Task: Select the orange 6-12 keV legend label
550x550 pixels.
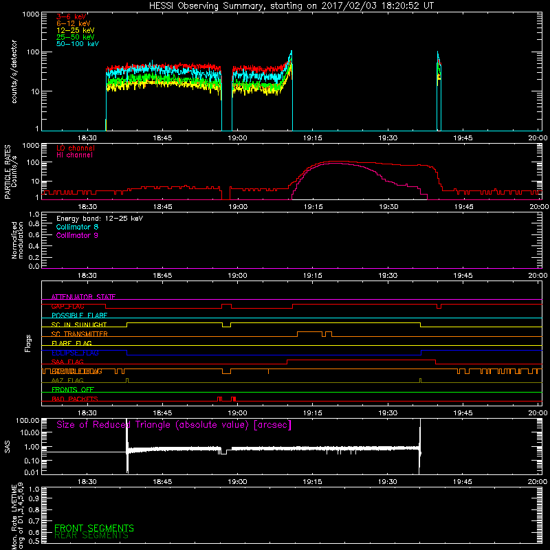Action: point(74,23)
